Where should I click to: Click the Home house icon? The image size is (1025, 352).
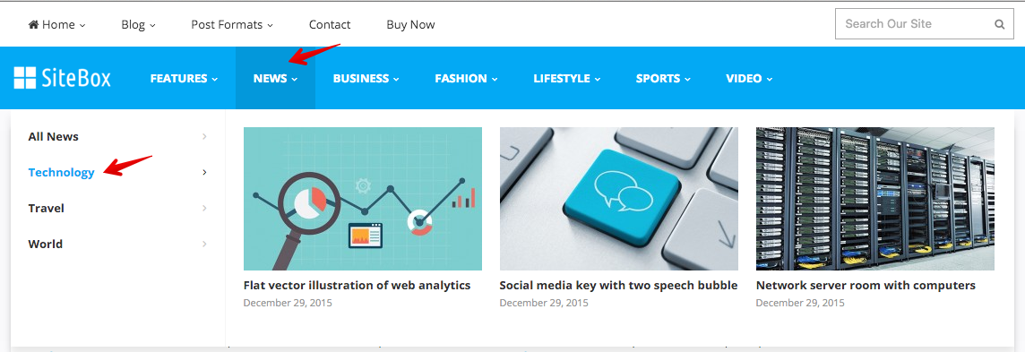point(33,24)
